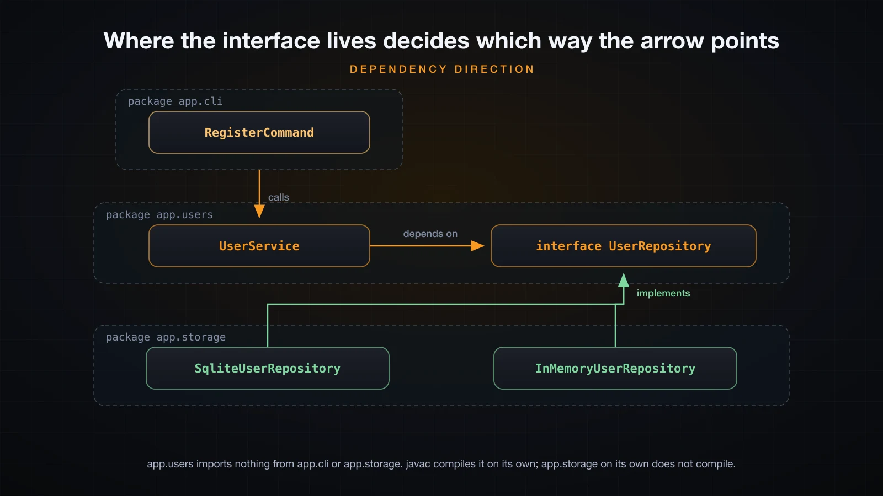
Task: Click the 'depends on' arrow label
Action: (x=430, y=234)
